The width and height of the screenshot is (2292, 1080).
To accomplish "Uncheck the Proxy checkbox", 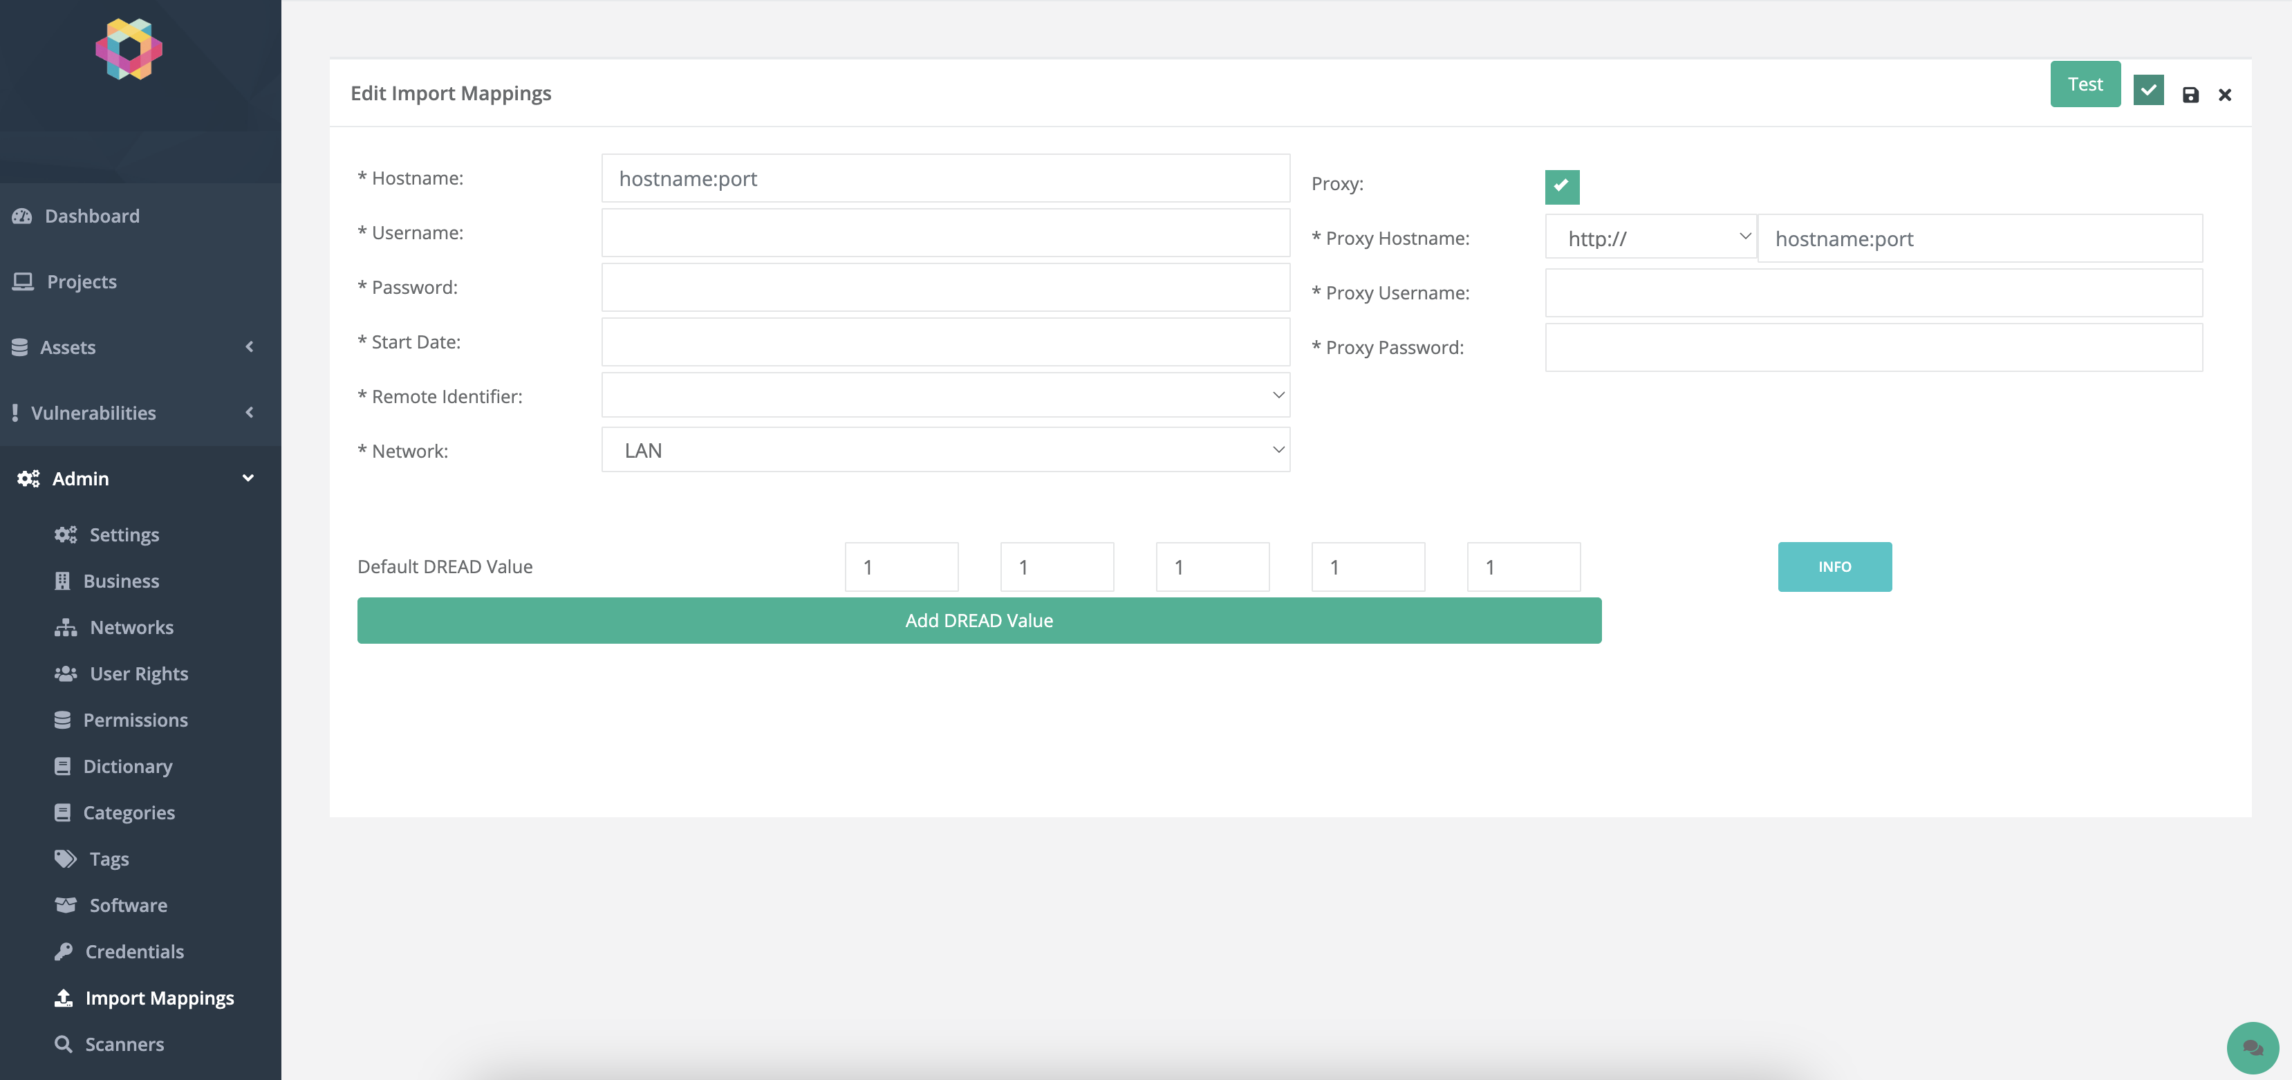I will [x=1561, y=186].
